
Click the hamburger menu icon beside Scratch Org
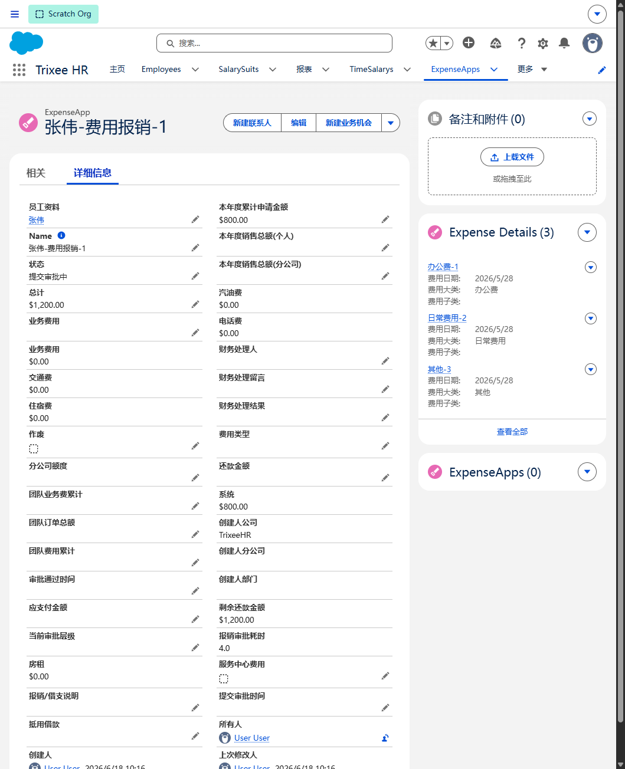tap(15, 14)
